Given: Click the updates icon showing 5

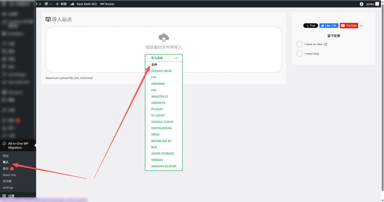Looking at the screenshot, I should (36, 4).
